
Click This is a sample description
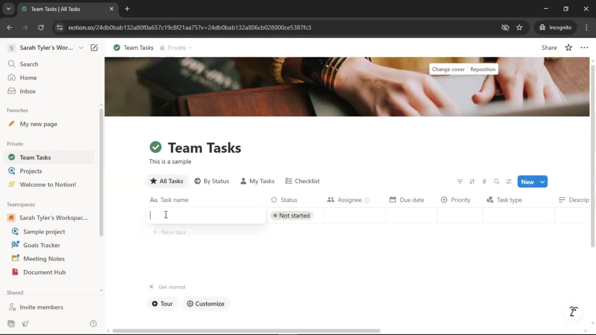coord(170,162)
